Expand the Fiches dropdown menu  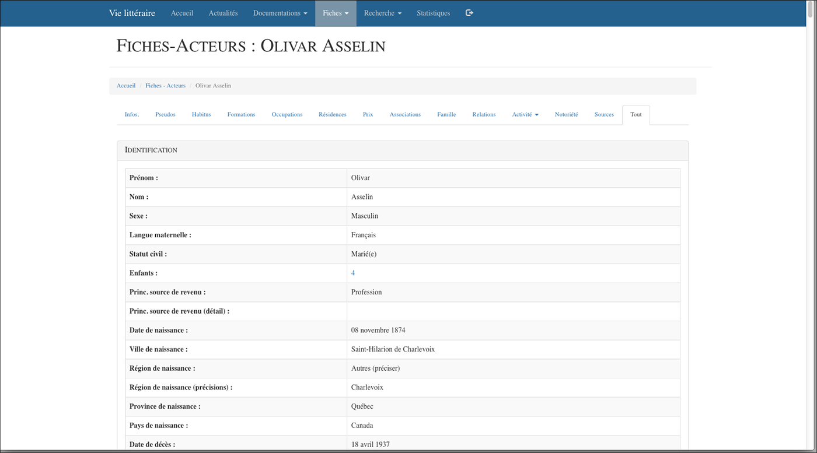point(336,13)
